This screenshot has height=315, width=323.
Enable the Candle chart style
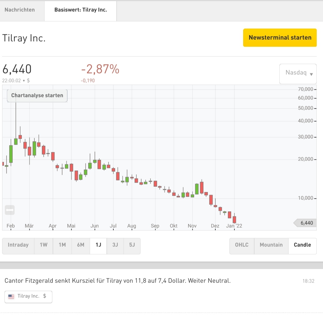pos(302,245)
